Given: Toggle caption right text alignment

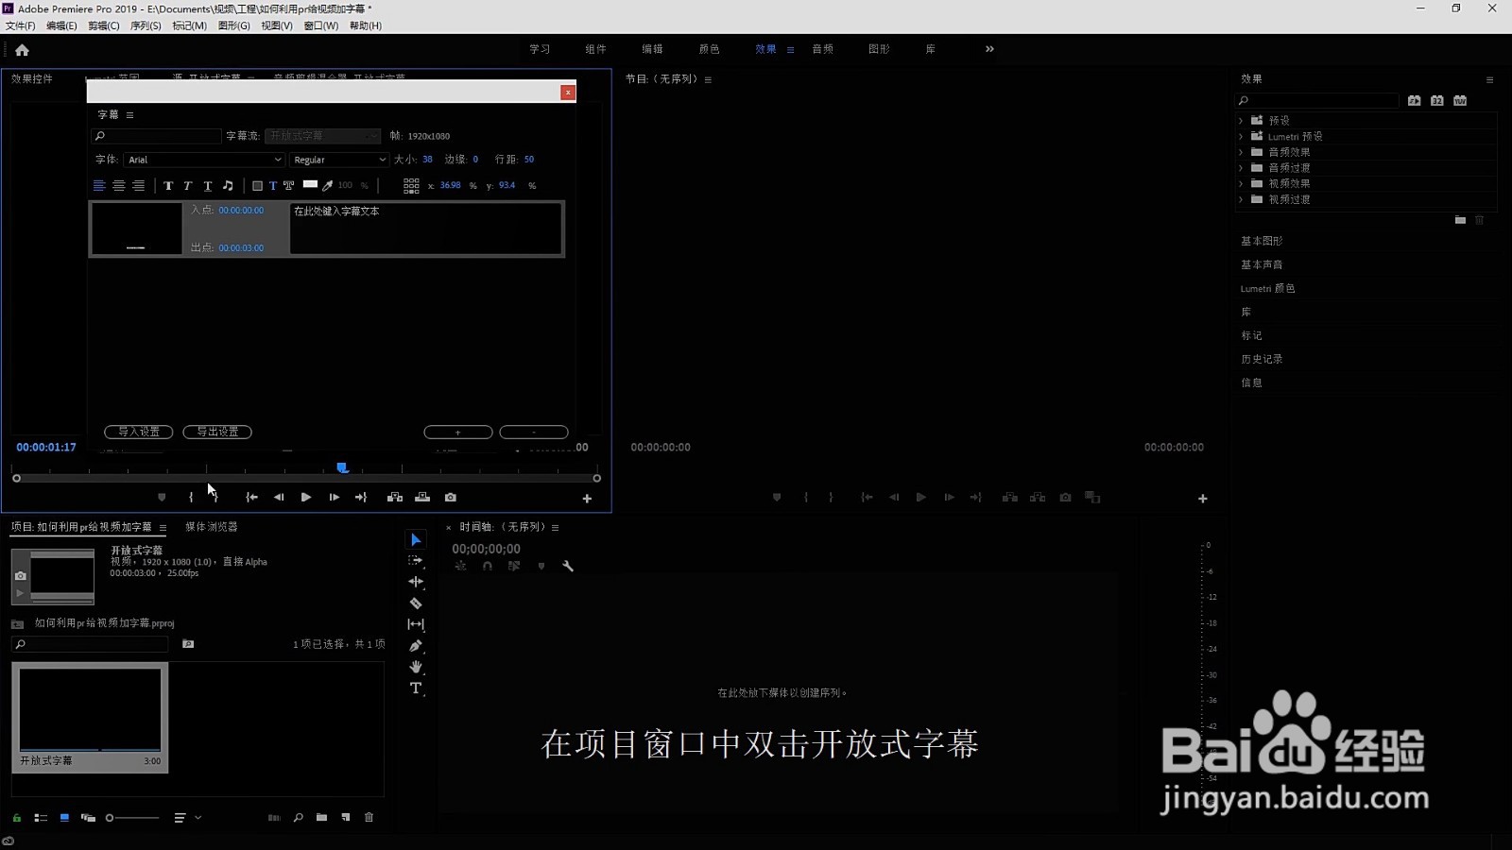Looking at the screenshot, I should [139, 186].
